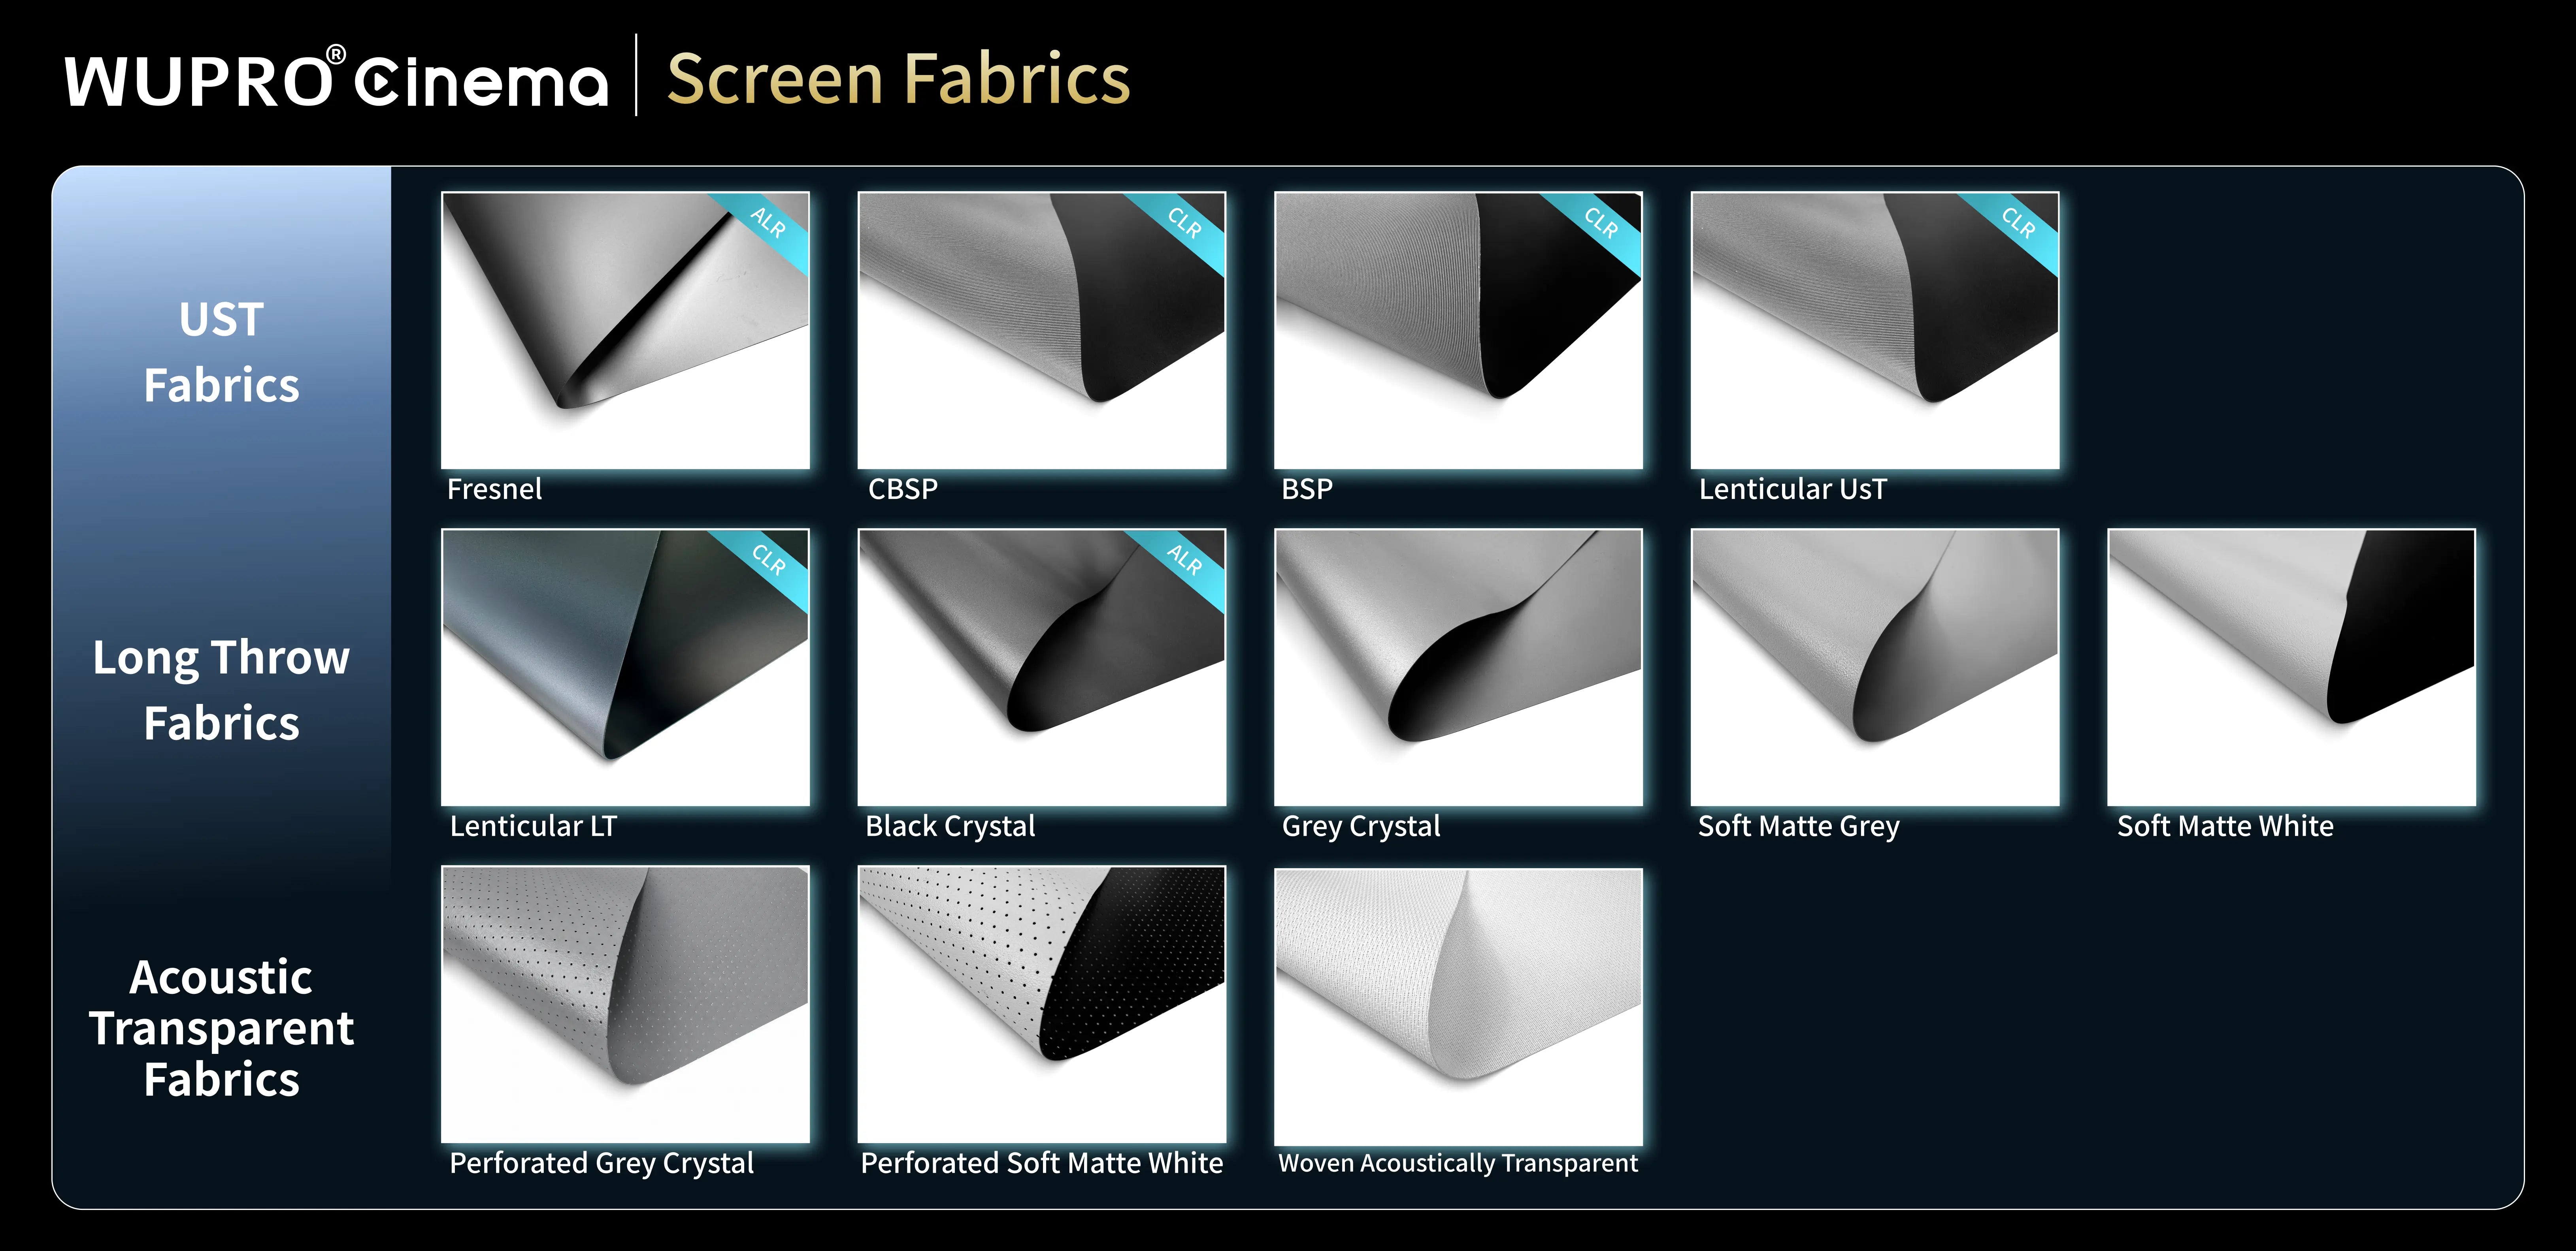
Task: Click the BSP fabric thumbnail
Action: click(x=1458, y=331)
